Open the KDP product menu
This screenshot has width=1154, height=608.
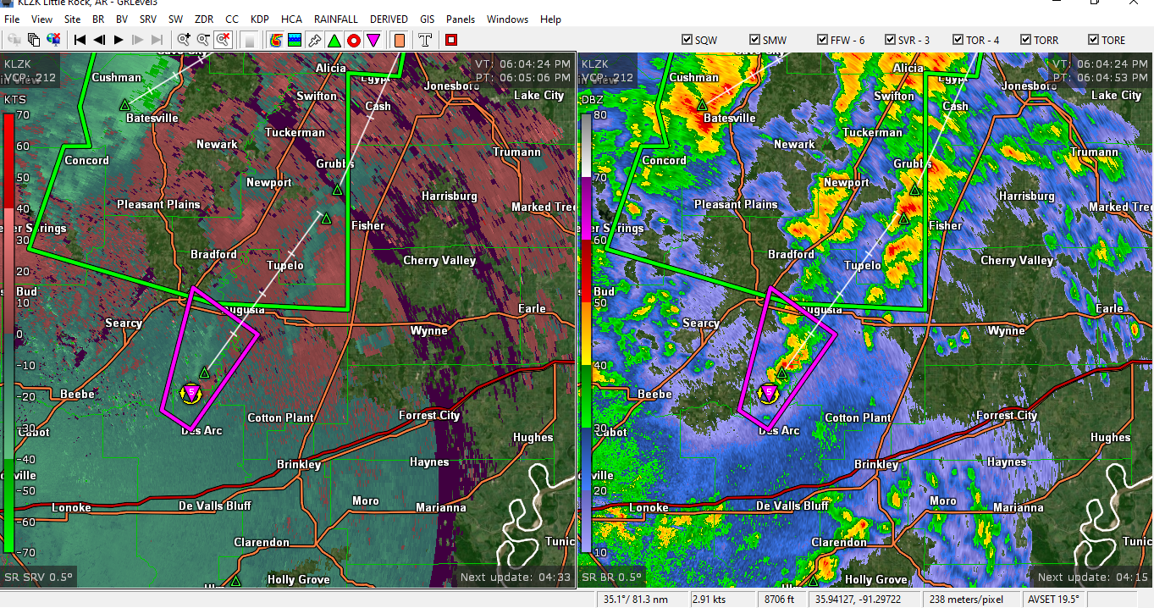click(x=260, y=19)
